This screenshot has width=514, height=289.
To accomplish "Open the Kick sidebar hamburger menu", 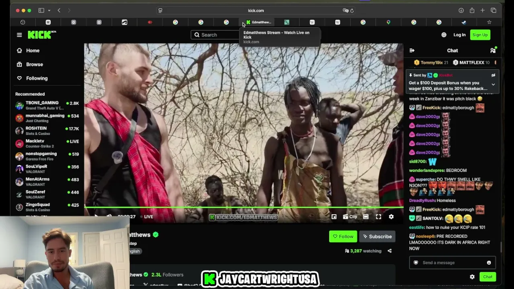I will click(x=19, y=35).
